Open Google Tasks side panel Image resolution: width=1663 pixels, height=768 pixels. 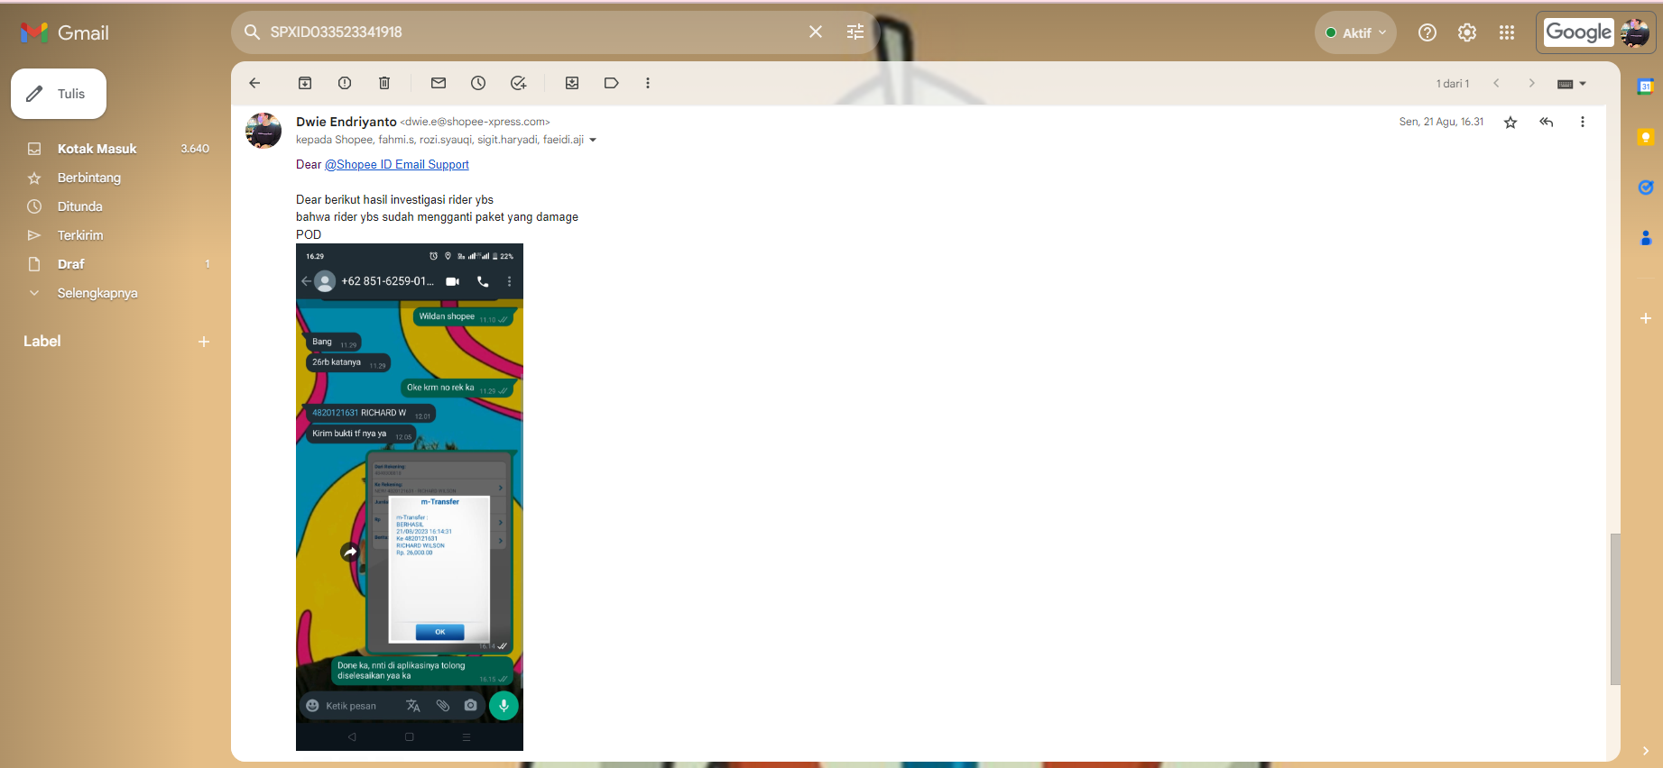coord(1646,187)
